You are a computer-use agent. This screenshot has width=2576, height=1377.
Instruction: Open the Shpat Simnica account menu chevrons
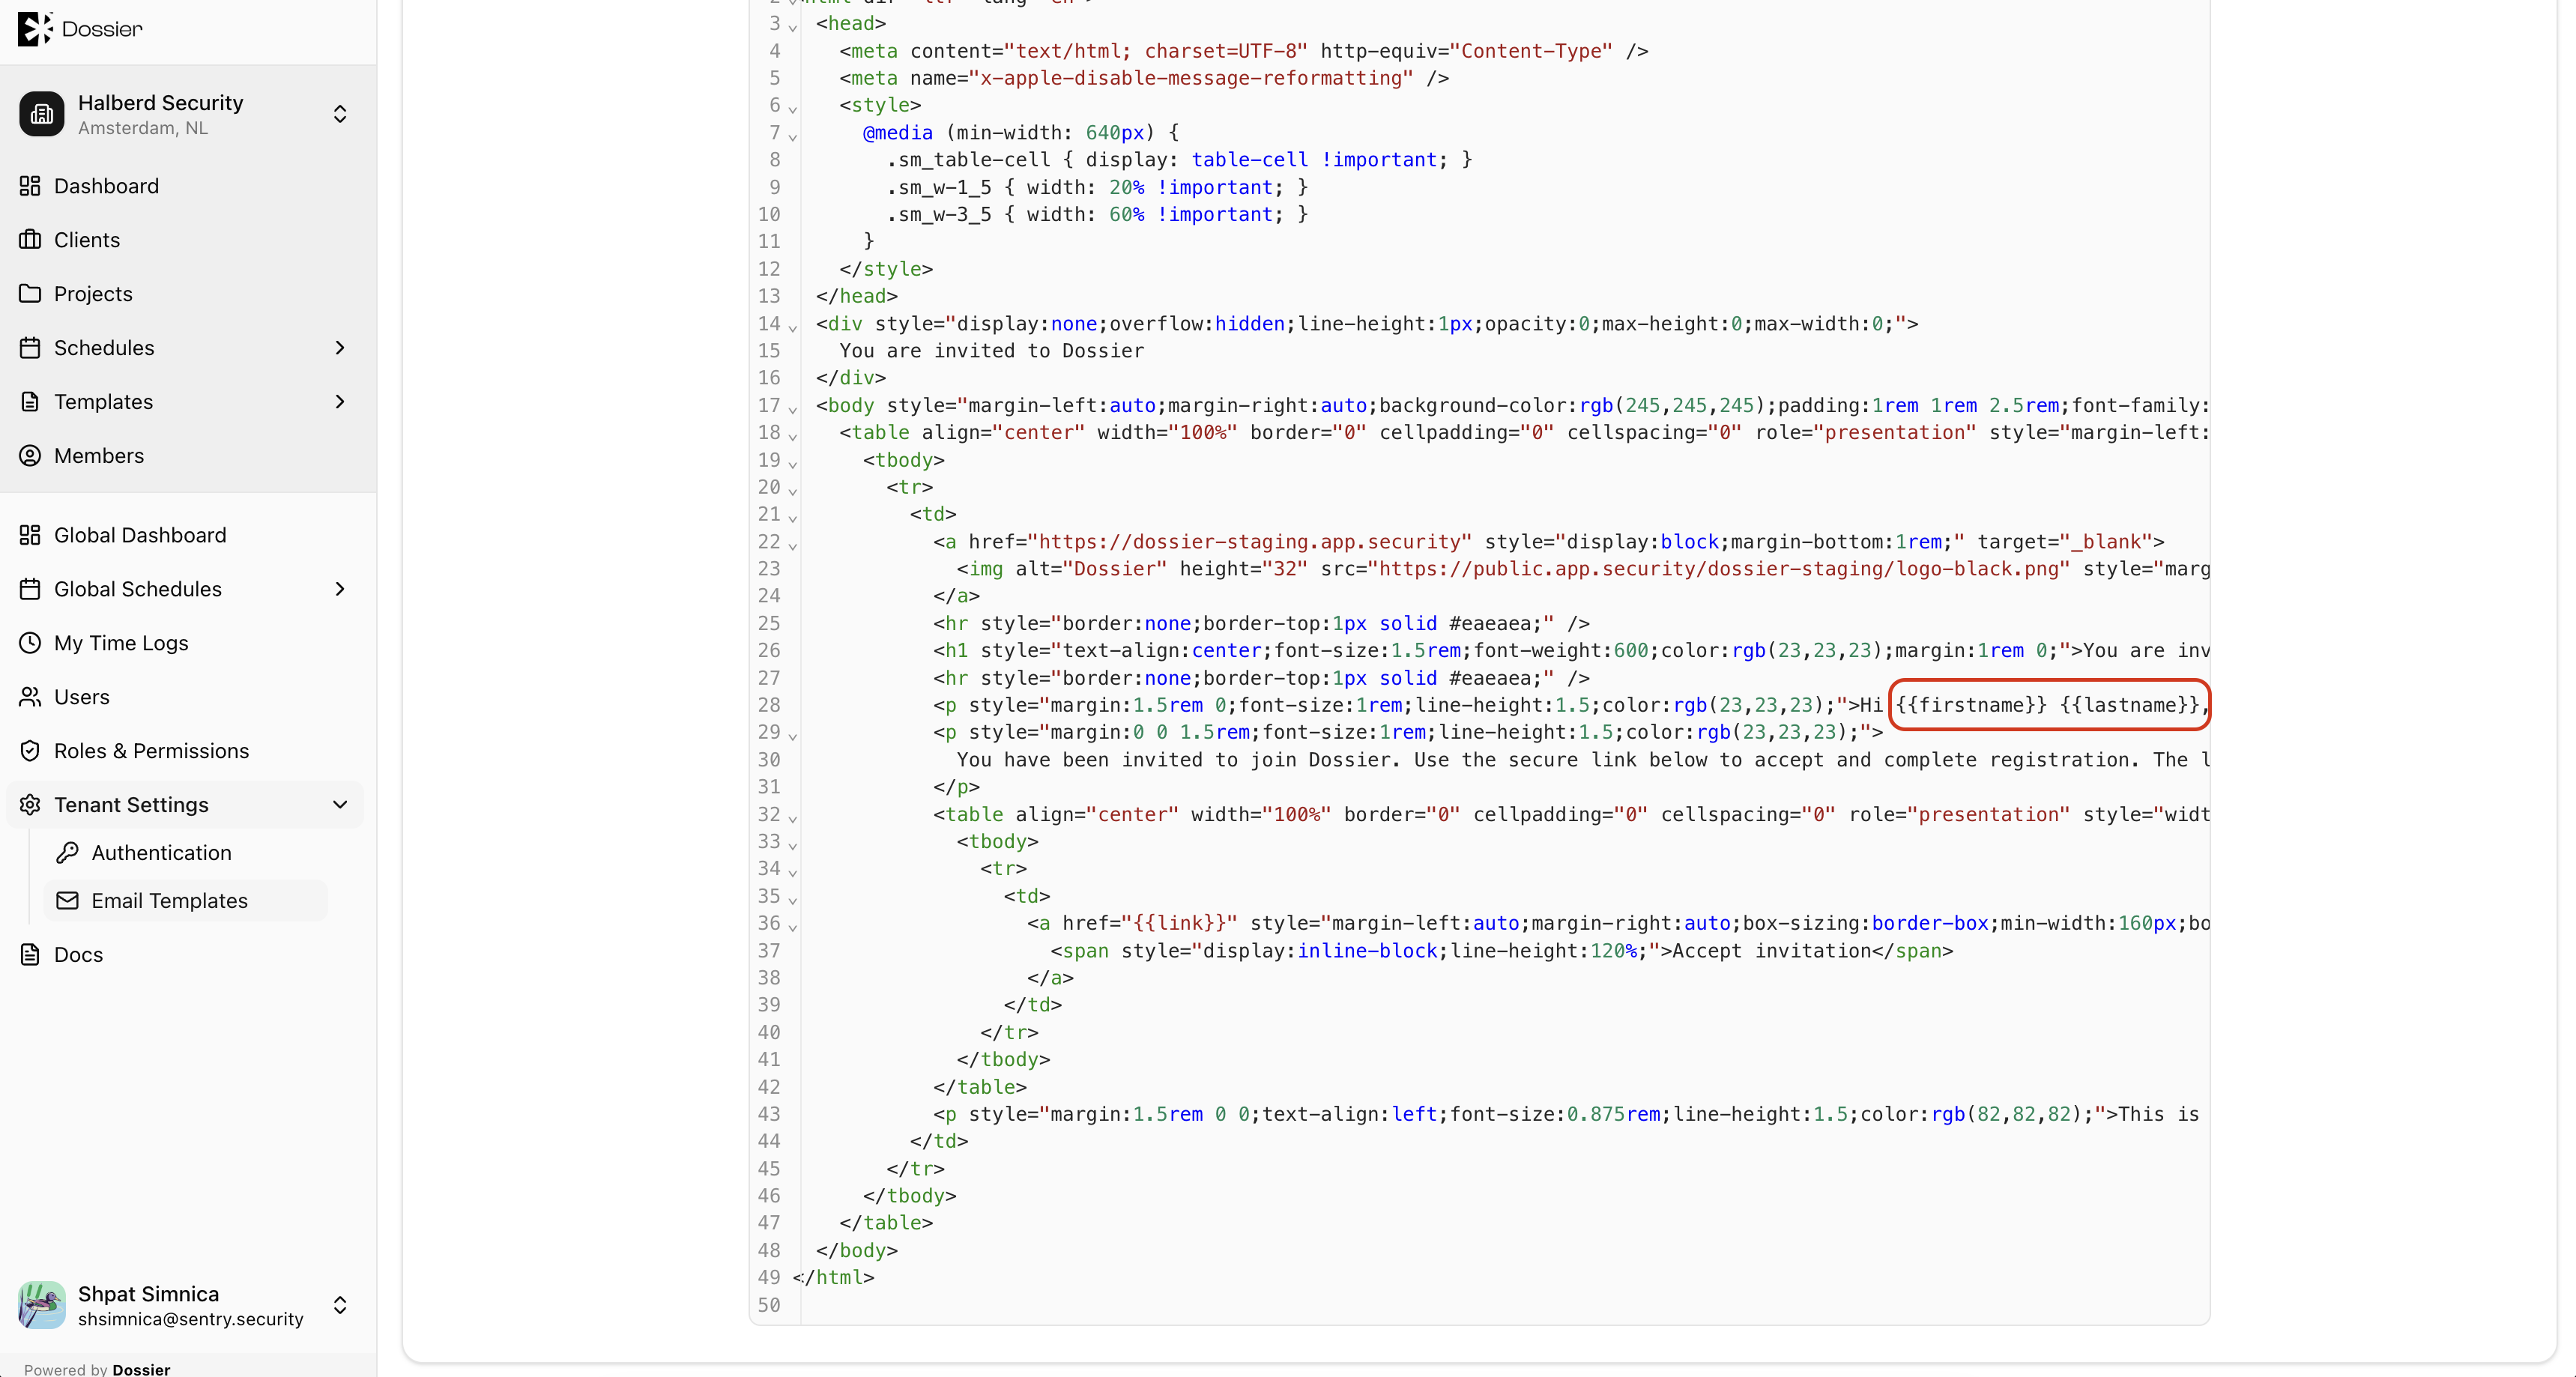click(x=340, y=1305)
